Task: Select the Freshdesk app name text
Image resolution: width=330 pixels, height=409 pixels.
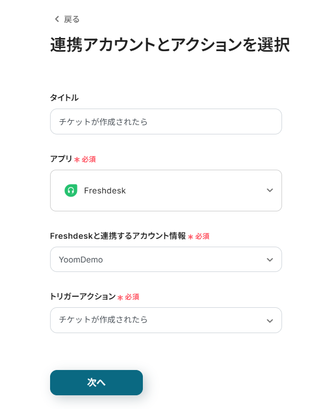Action: tap(105, 191)
